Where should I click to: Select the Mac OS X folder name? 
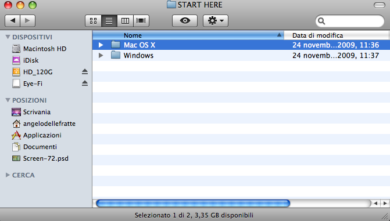point(139,45)
